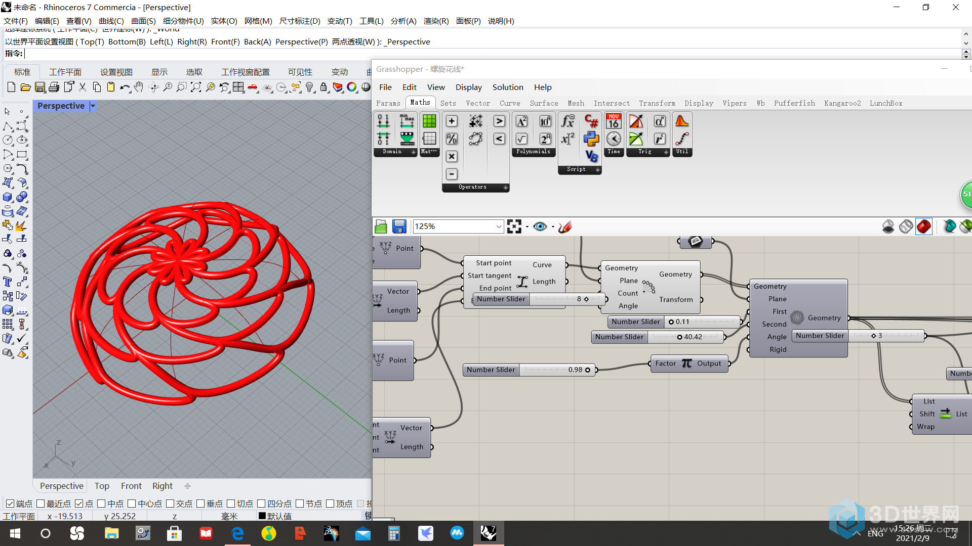Click the padlock Lock icon
The height and width of the screenshot is (546, 972).
pyautogui.click(x=323, y=87)
